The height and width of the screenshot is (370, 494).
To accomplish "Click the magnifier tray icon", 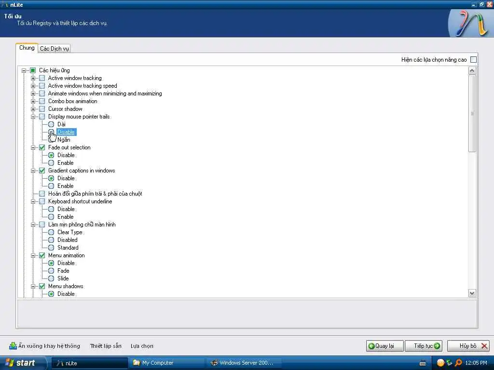I will [458, 363].
